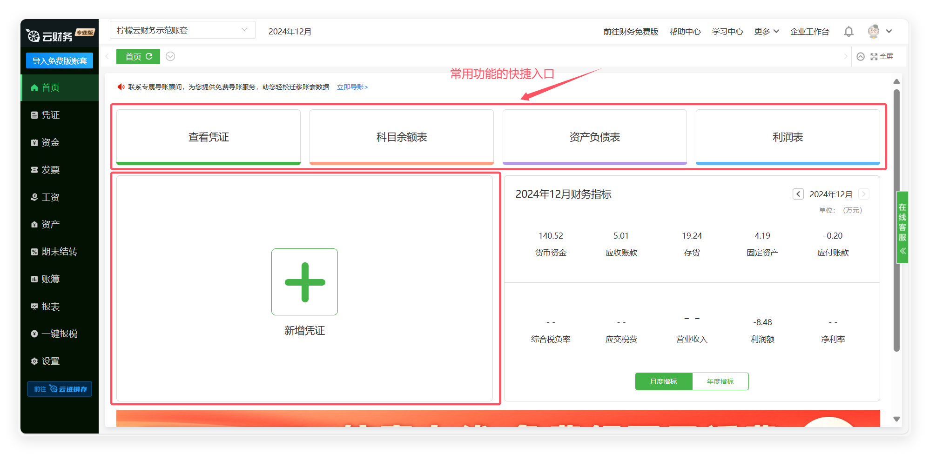The width and height of the screenshot is (929, 454).
Task: Click the notification bell icon
Action: pos(848,32)
